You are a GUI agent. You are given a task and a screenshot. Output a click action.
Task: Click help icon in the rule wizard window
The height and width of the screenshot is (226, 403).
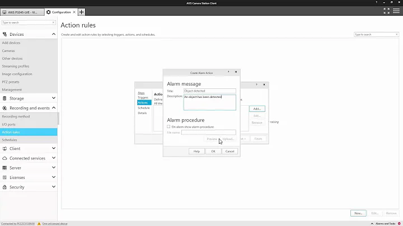pyautogui.click(x=256, y=84)
